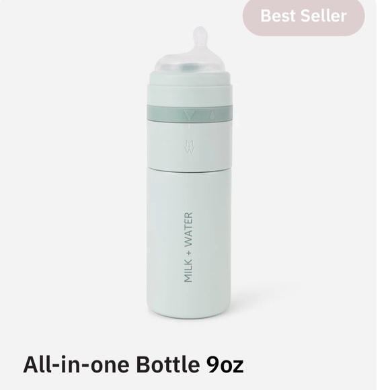The width and height of the screenshot is (390, 390).
Task: Click the word Seller in badge
Action: (323, 16)
